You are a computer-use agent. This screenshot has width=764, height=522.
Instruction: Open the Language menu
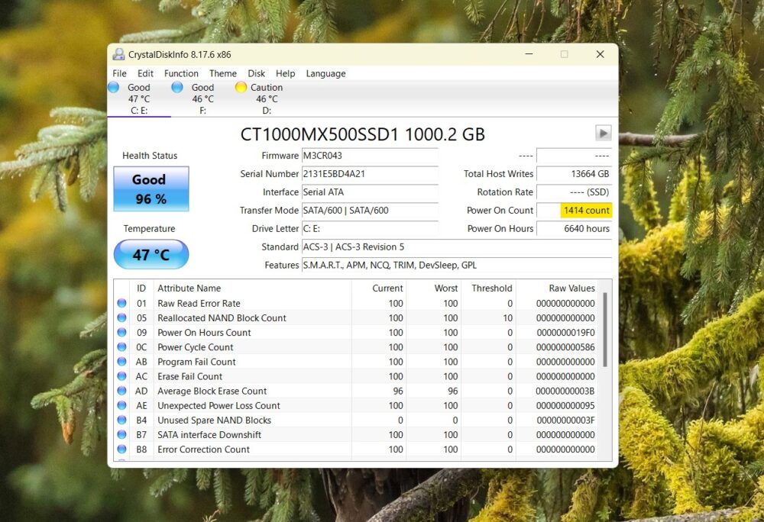pos(325,73)
